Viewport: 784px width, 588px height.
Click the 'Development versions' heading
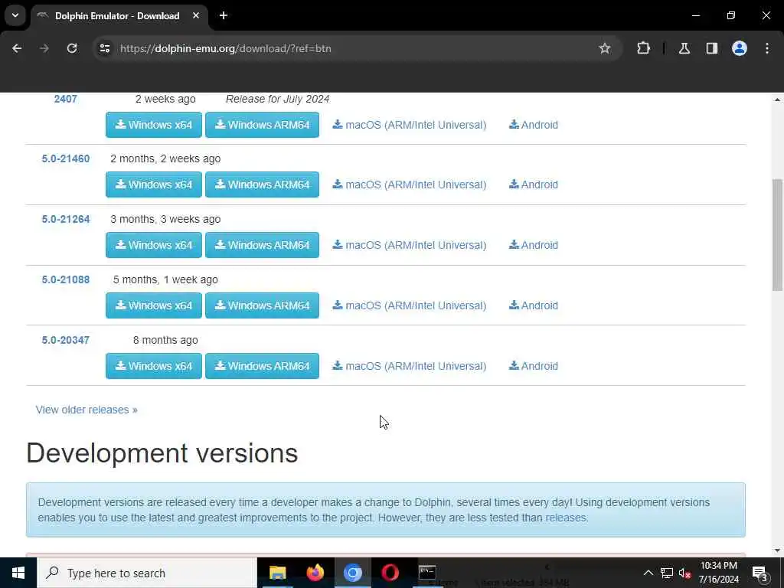162,453
